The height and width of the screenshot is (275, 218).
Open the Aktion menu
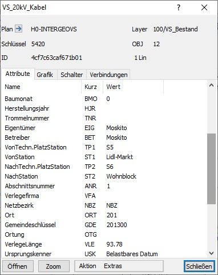point(87,266)
